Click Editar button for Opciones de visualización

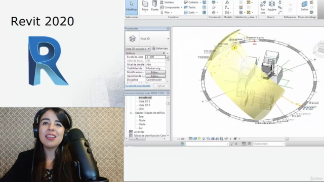tap(155, 76)
